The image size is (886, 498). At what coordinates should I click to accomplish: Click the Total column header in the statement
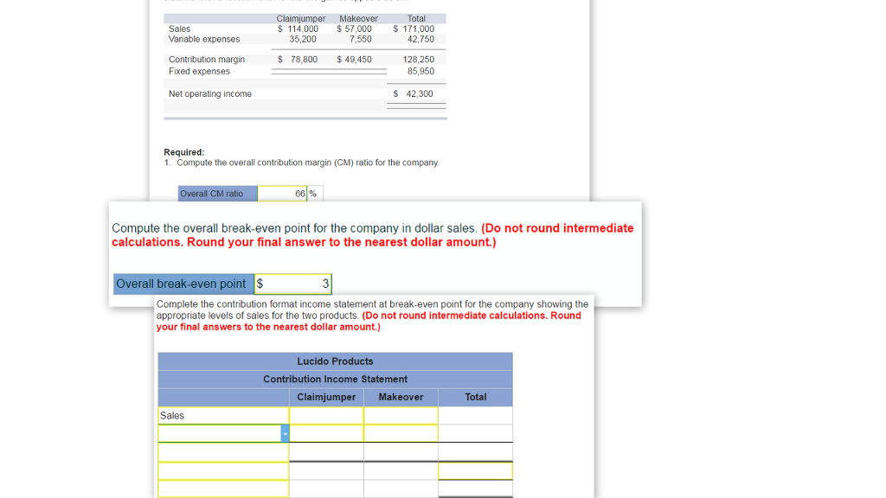[475, 397]
